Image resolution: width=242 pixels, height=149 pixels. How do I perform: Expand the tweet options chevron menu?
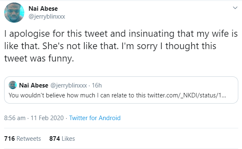(x=235, y=8)
